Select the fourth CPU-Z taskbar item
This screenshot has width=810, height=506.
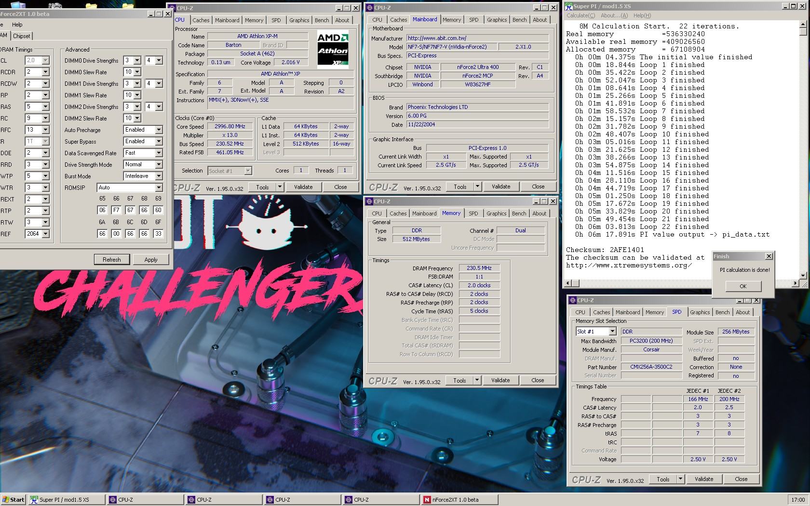[381, 500]
